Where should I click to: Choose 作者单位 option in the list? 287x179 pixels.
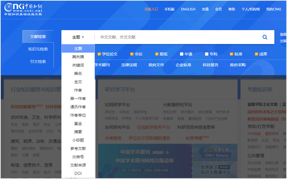[x=78, y=115]
